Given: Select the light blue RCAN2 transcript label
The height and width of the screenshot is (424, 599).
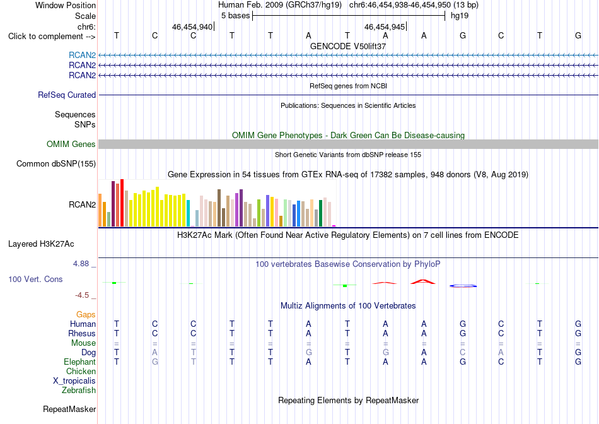Looking at the screenshot, I should [x=82, y=55].
